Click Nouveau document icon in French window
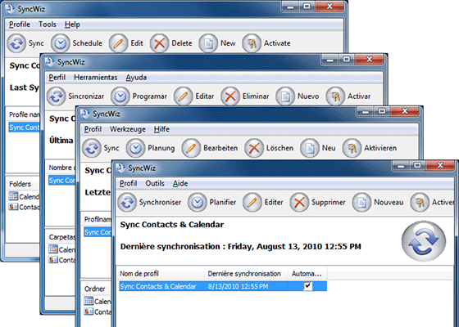This screenshot has height=327, width=459. point(361,203)
